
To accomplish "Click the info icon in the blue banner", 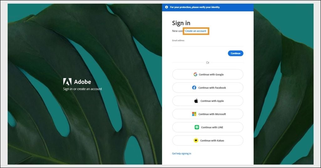I will pyautogui.click(x=166, y=7).
